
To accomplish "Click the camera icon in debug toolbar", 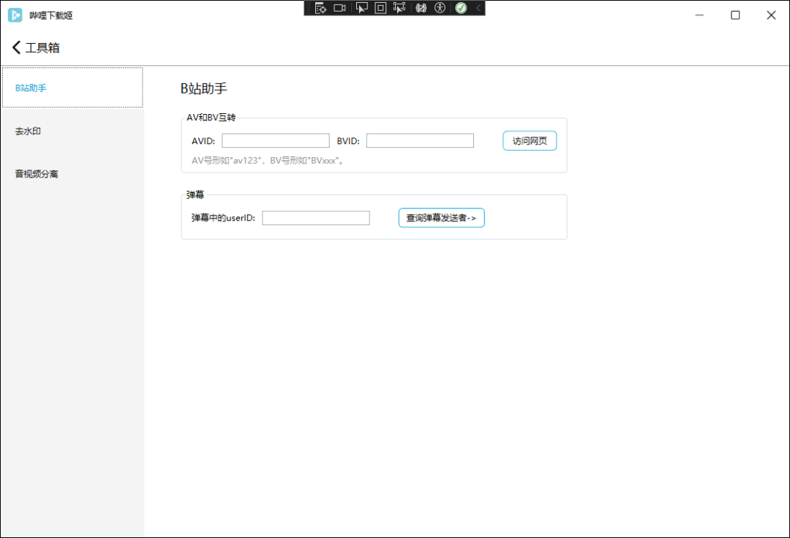I will click(340, 8).
